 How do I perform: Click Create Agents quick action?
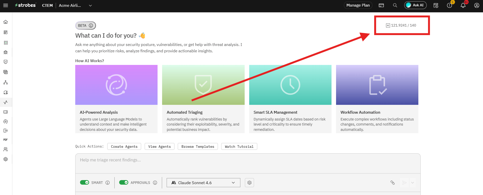click(x=124, y=147)
